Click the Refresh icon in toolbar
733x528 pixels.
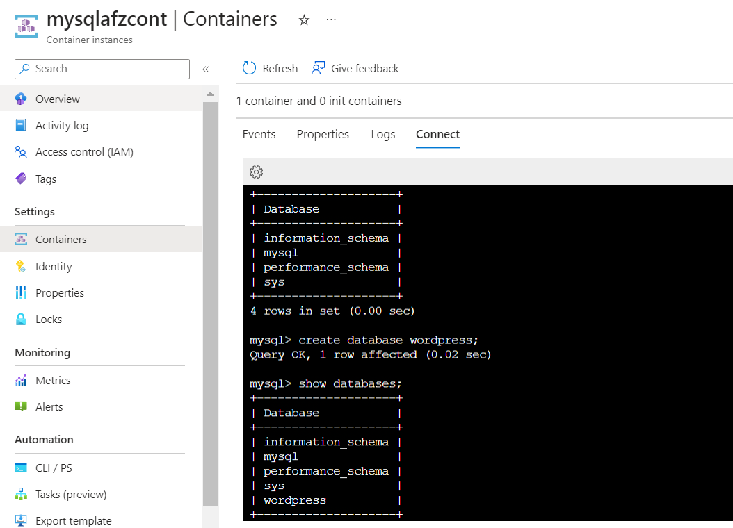click(x=250, y=68)
